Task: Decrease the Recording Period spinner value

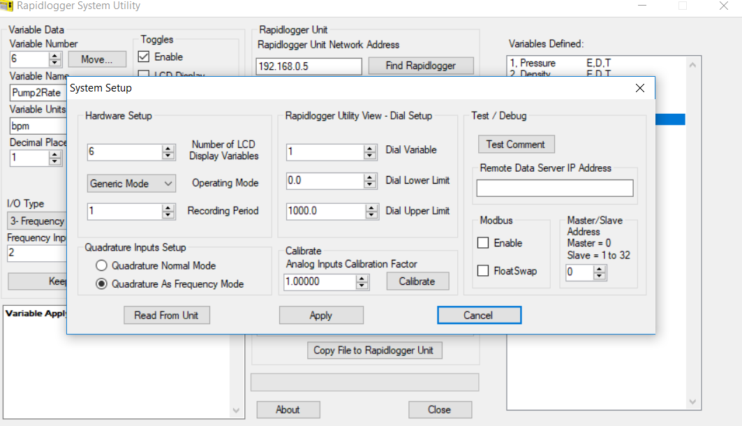Action: 168,214
